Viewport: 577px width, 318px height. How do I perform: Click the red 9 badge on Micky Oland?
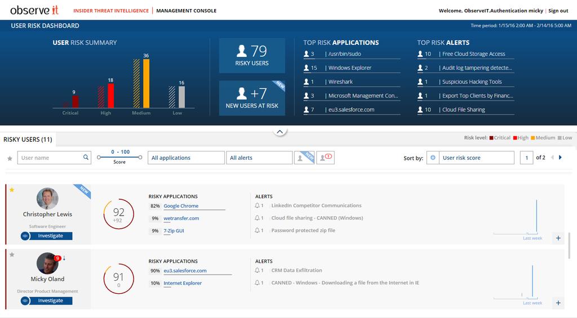57,258
